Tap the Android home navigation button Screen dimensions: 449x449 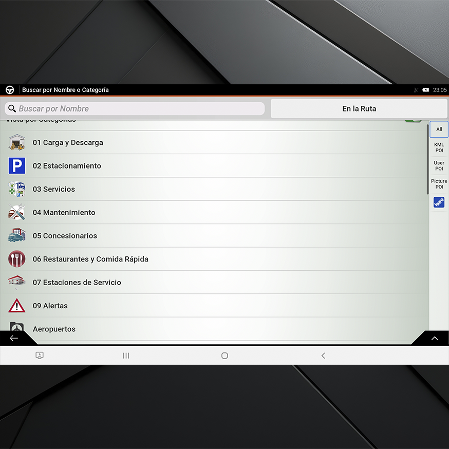pos(224,356)
